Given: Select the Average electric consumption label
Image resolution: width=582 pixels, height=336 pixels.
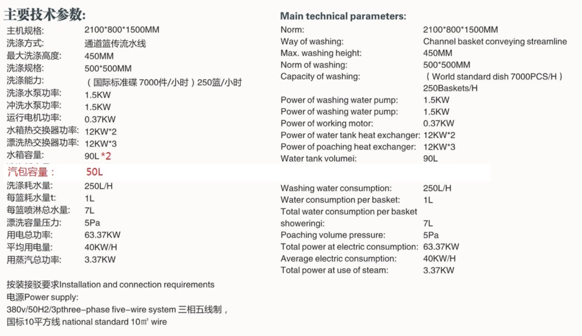Looking at the screenshot, I should pos(338,258).
